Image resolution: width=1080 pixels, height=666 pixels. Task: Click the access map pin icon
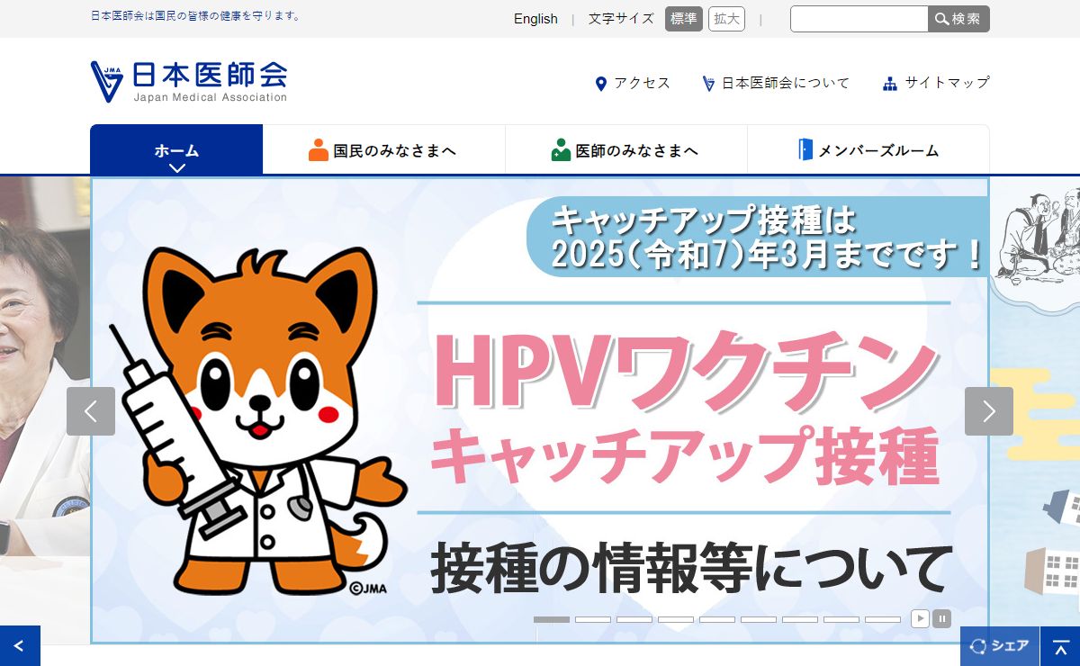(601, 84)
